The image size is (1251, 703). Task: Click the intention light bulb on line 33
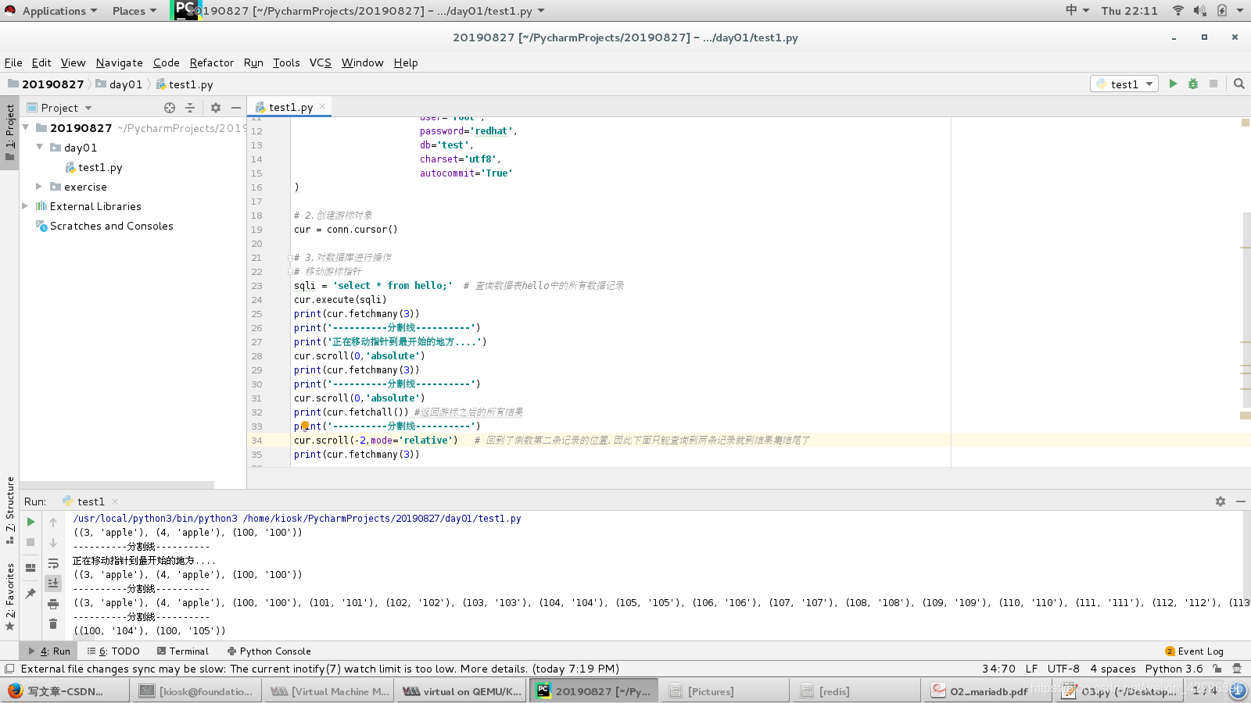[x=305, y=426]
